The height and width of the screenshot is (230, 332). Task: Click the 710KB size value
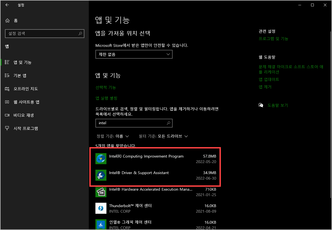coord(211,189)
